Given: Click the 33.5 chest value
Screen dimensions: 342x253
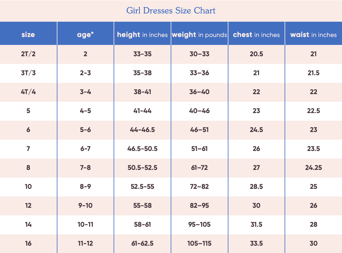Looking at the screenshot, I should 256,244.
